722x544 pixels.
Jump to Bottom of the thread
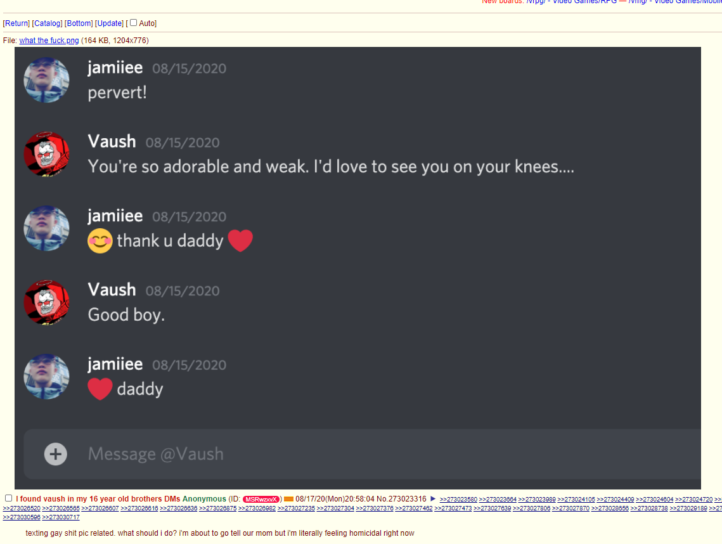(x=79, y=23)
